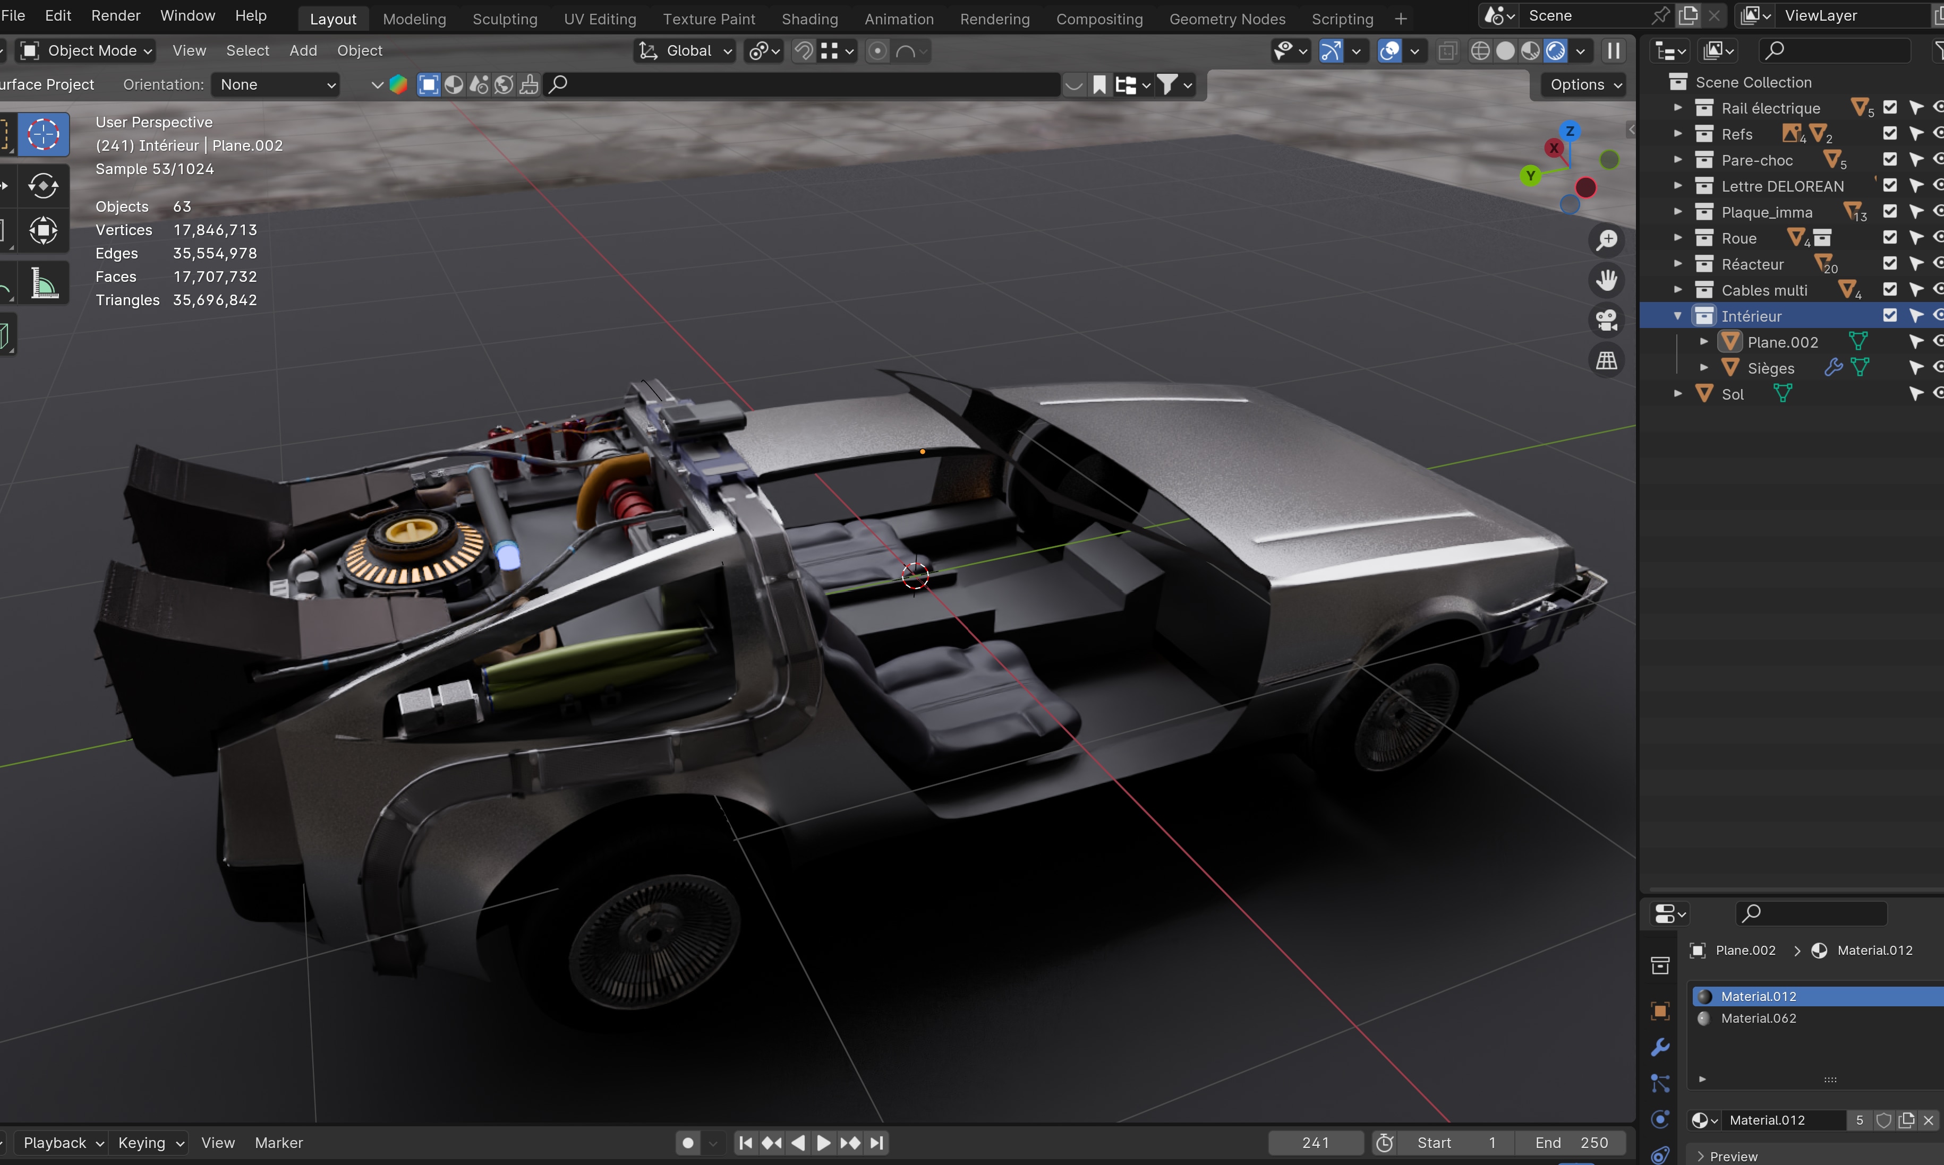Open the Orientation None dropdown

point(276,85)
